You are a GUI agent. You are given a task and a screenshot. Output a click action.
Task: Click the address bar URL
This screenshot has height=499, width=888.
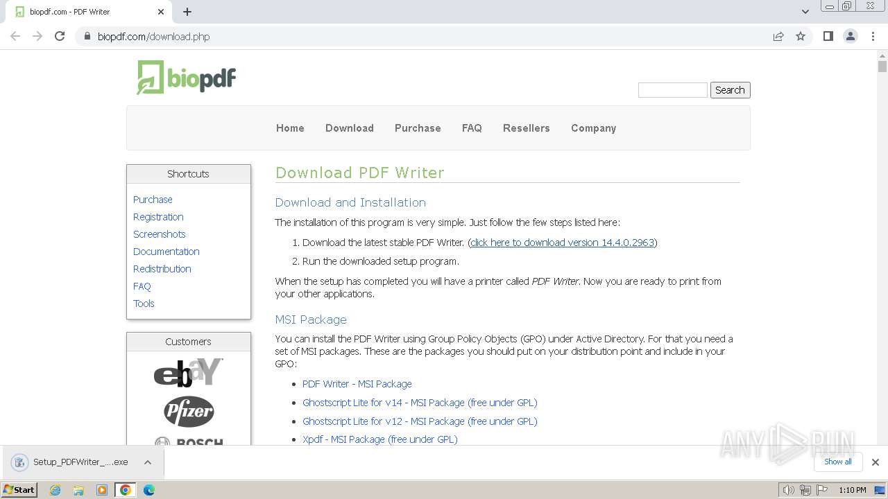tap(153, 36)
